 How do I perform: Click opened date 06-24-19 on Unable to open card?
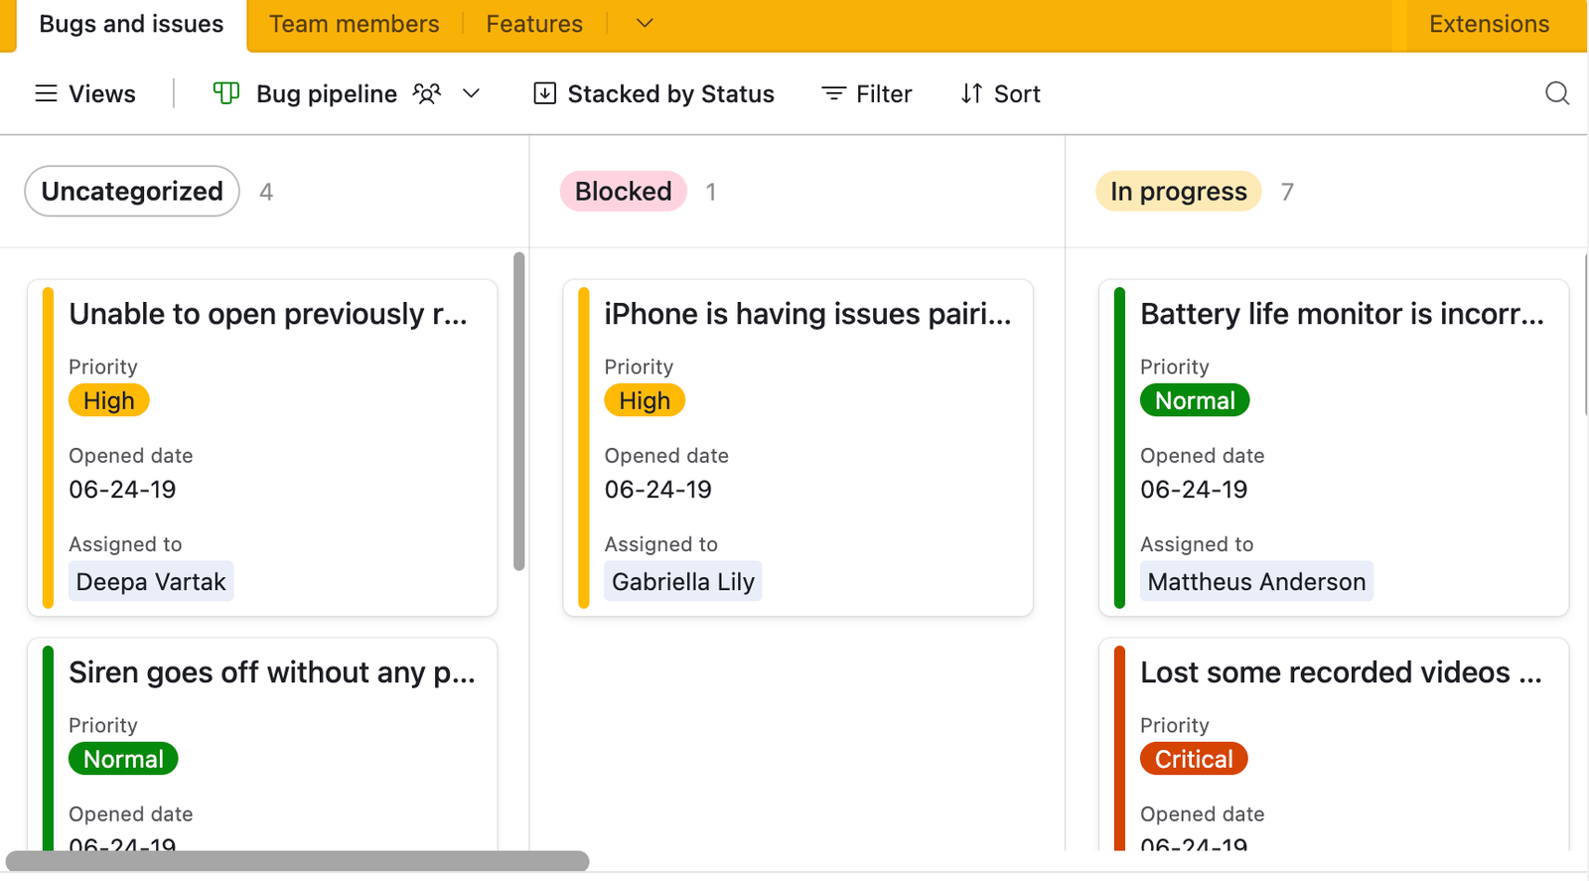point(122,490)
